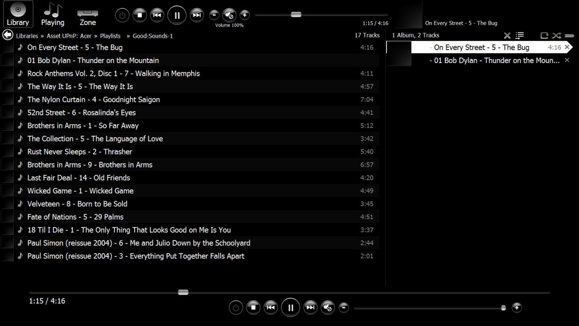The width and height of the screenshot is (579, 326).
Task: Remove The Bug from the playing queue
Action: click(567, 47)
